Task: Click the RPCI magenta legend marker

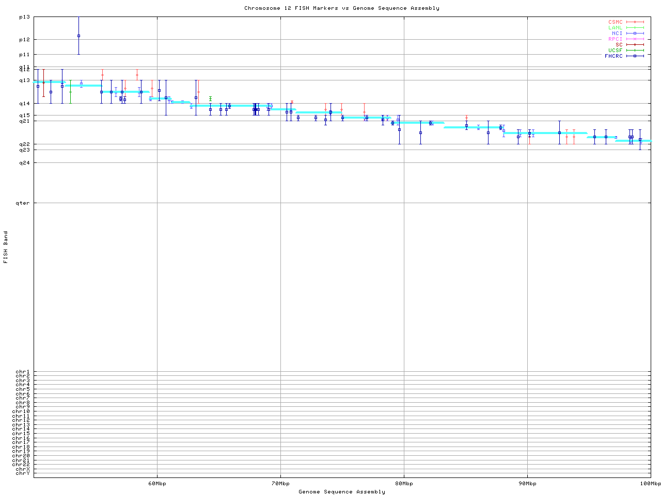Action: coord(635,39)
